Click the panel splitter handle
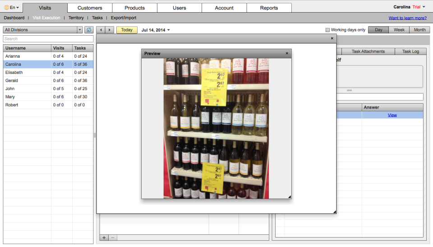The height and width of the screenshot is (247, 433). tap(95, 135)
